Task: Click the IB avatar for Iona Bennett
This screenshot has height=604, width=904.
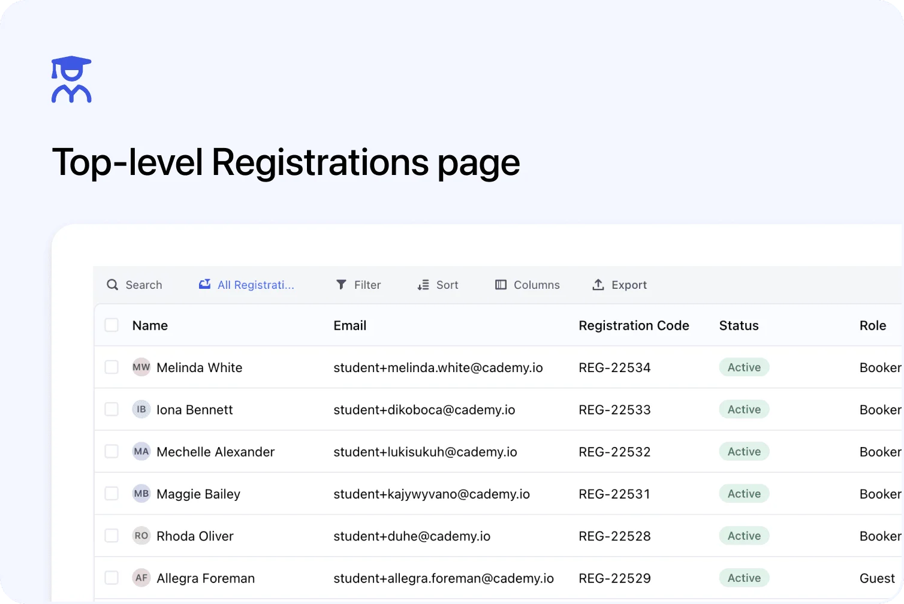Action: click(x=141, y=409)
